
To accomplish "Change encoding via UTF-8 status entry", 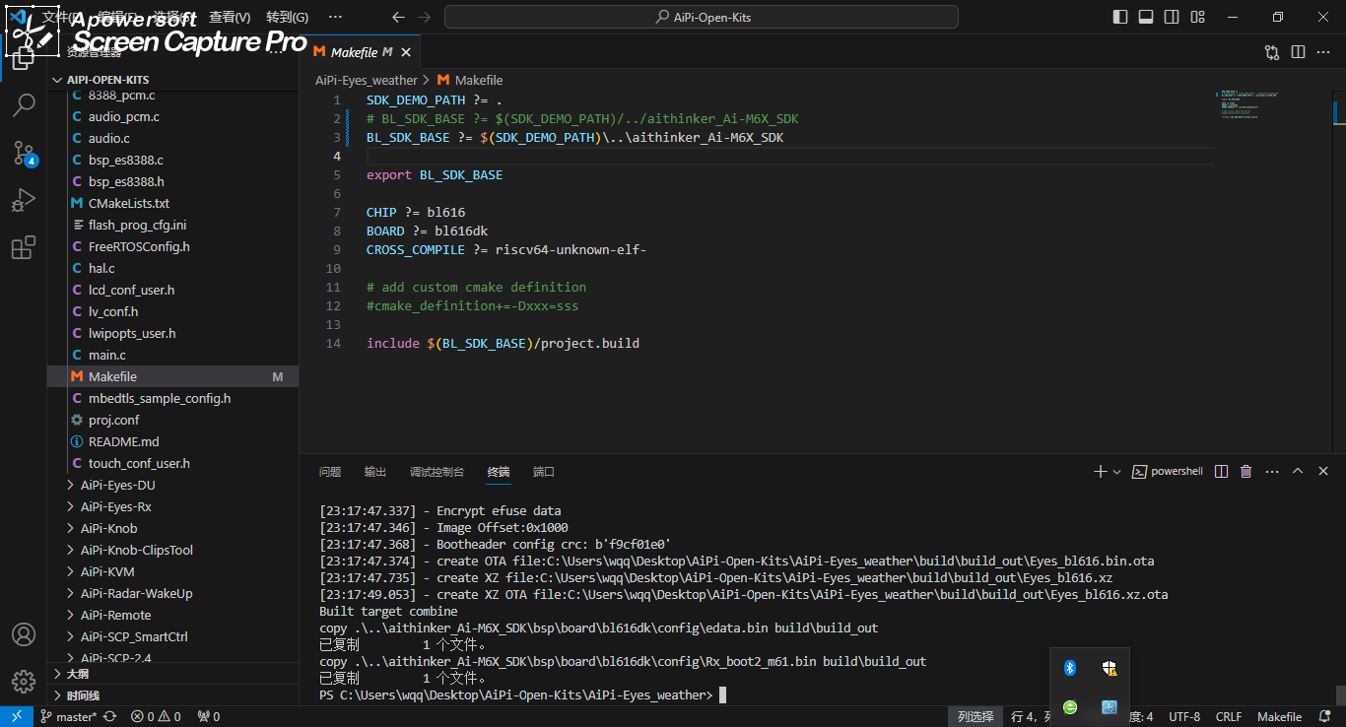I will pos(1184,717).
